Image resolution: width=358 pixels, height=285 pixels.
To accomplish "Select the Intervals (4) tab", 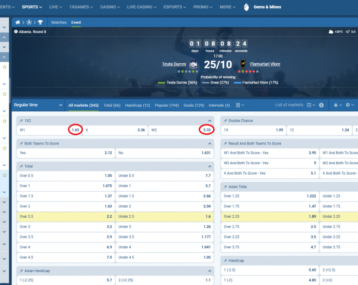I will 219,105.
